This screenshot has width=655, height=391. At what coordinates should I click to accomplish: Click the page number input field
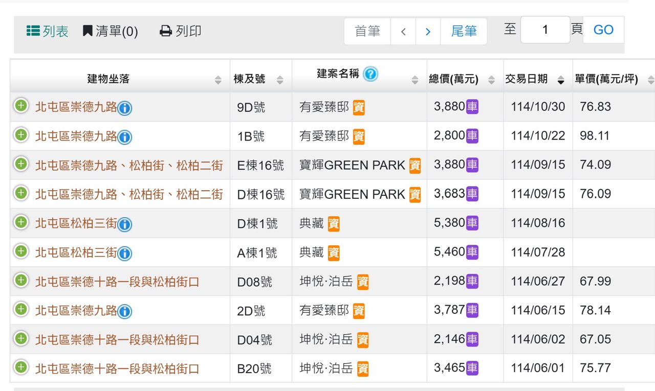tap(545, 30)
